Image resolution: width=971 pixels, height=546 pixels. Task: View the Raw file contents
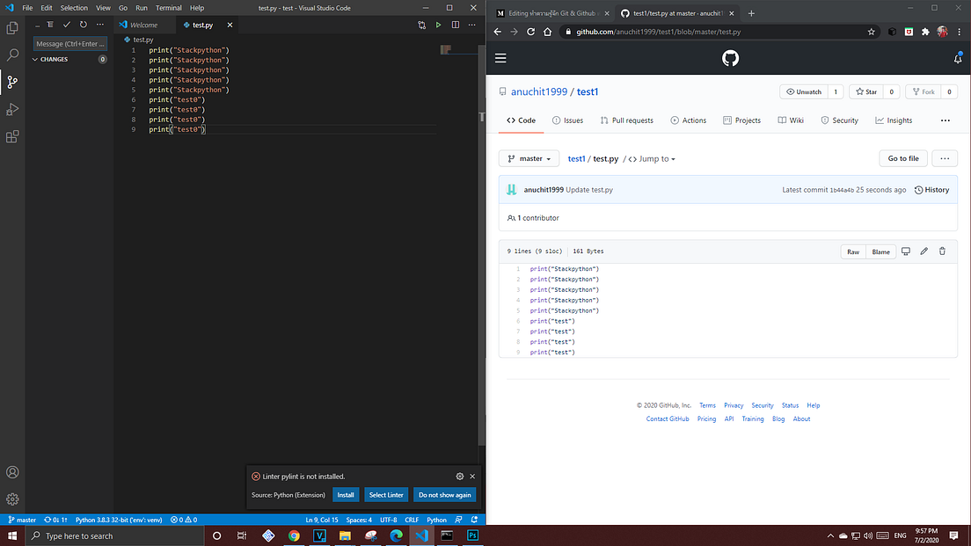852,251
